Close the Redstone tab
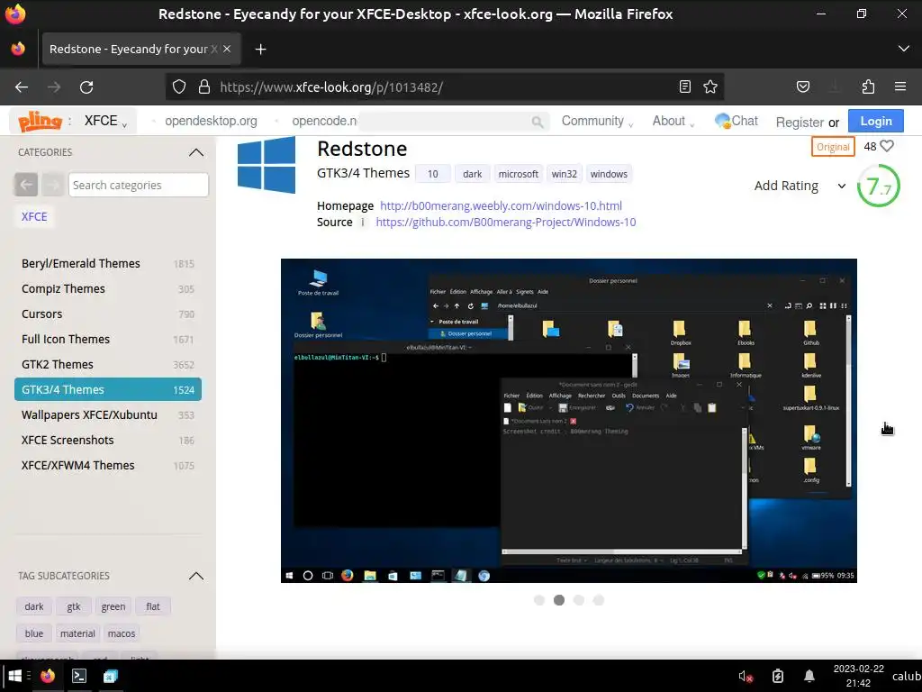The image size is (922, 692). pyautogui.click(x=227, y=49)
